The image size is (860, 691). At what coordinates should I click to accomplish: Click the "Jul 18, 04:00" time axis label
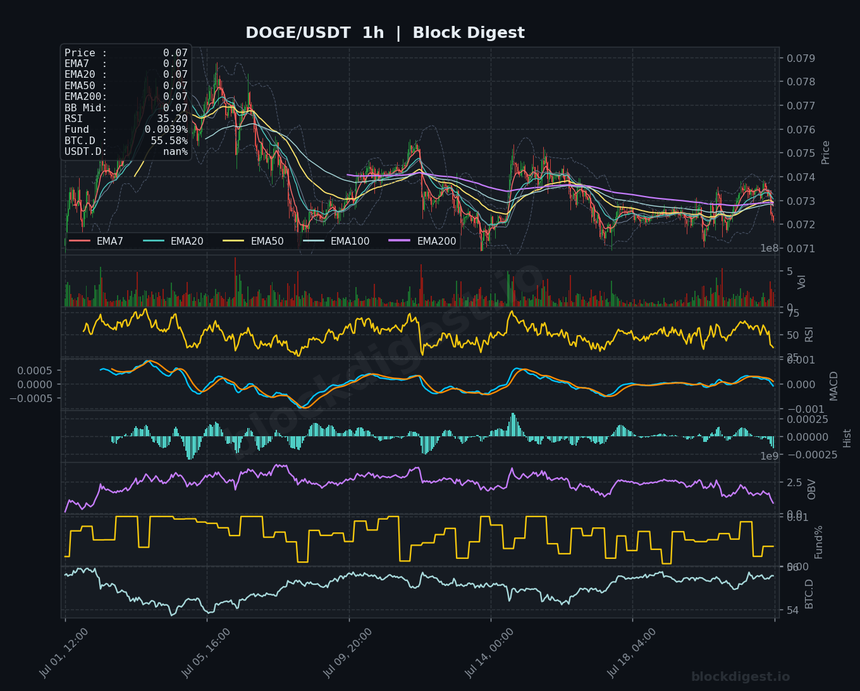tap(632, 653)
